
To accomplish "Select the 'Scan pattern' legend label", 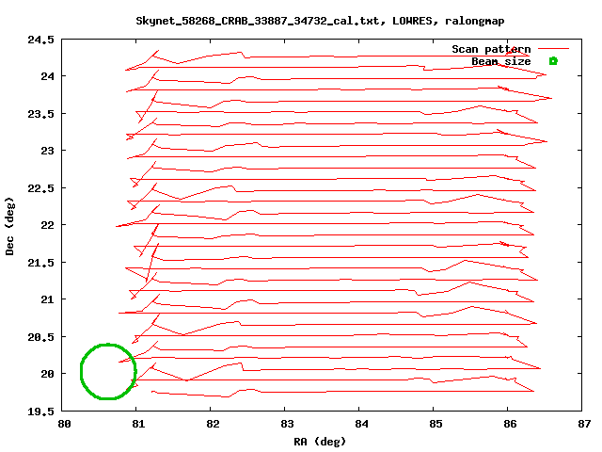I will (491, 49).
